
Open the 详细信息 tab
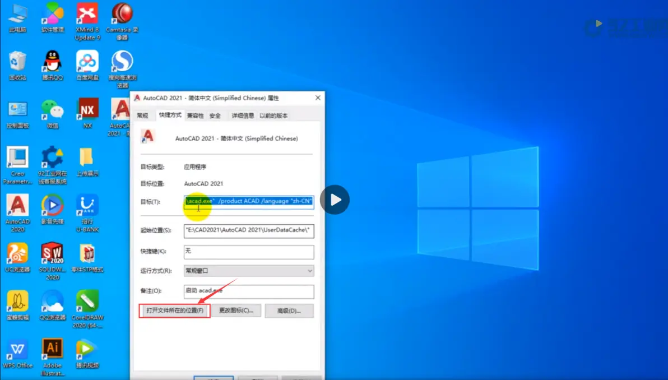243,116
